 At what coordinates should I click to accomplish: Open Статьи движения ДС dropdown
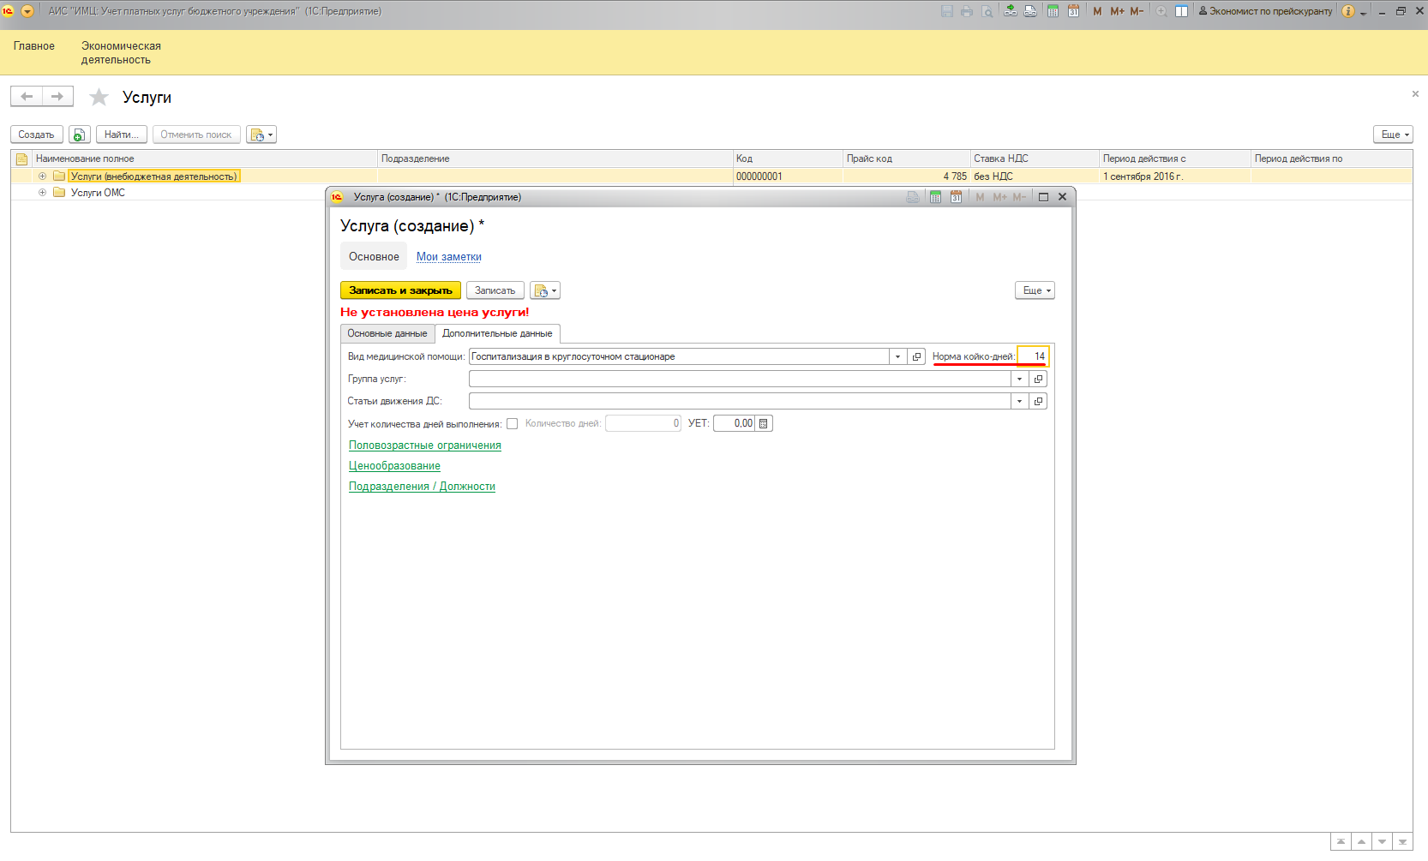pyautogui.click(x=1019, y=401)
